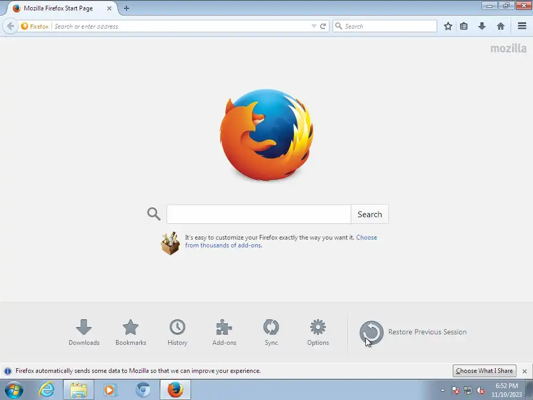Click Restore Previous Session
Image resolution: width=533 pixels, height=400 pixels.
tap(413, 332)
